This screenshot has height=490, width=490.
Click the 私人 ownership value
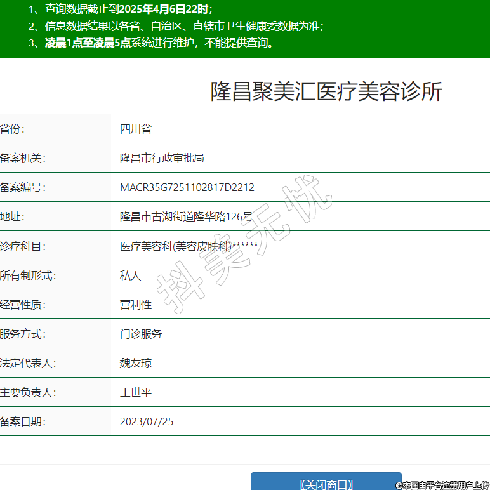tap(130, 275)
